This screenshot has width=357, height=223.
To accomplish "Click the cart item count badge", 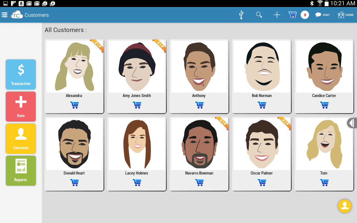I will pos(305,15).
